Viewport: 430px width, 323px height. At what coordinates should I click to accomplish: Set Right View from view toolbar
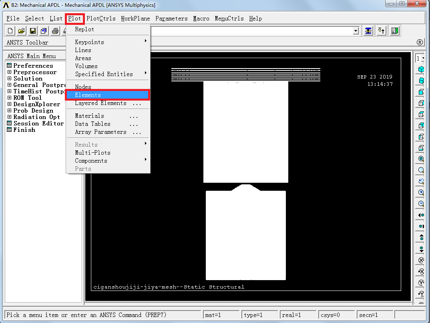[421, 103]
